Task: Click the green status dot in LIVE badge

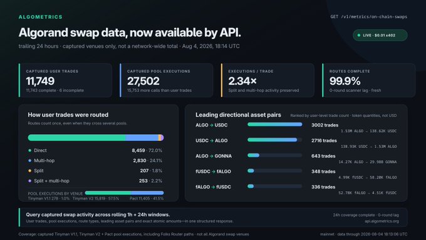Action: point(358,35)
